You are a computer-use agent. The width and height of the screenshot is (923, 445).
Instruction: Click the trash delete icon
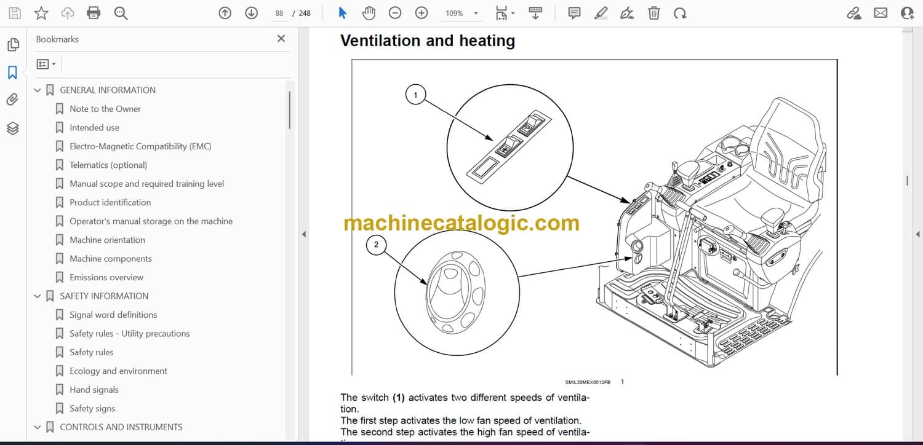[x=654, y=13]
